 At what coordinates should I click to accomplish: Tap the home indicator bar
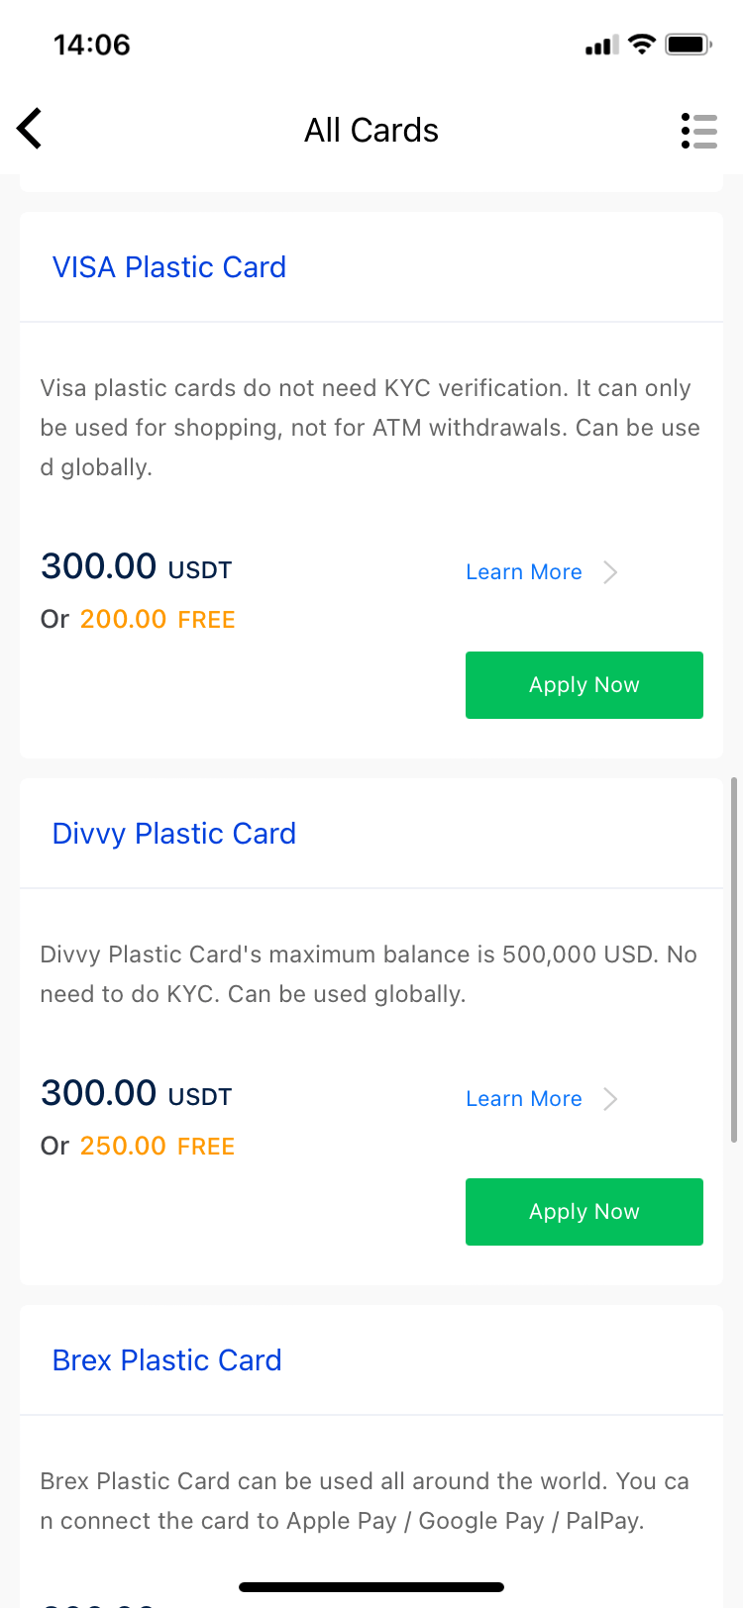coord(371,1587)
